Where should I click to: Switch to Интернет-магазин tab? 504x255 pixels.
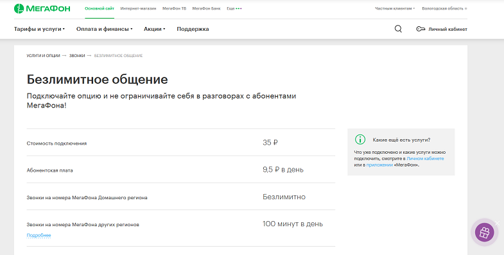click(x=138, y=9)
